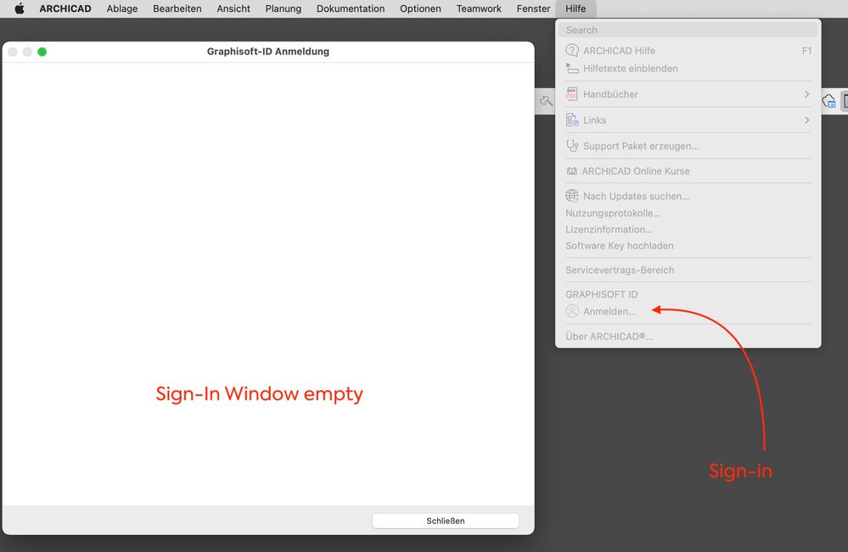Select the magnifier icon left of the menu
The width and height of the screenshot is (848, 552).
pyautogui.click(x=546, y=100)
